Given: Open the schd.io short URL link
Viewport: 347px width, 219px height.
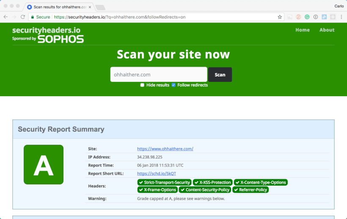Looking at the screenshot, I should click(157, 173).
